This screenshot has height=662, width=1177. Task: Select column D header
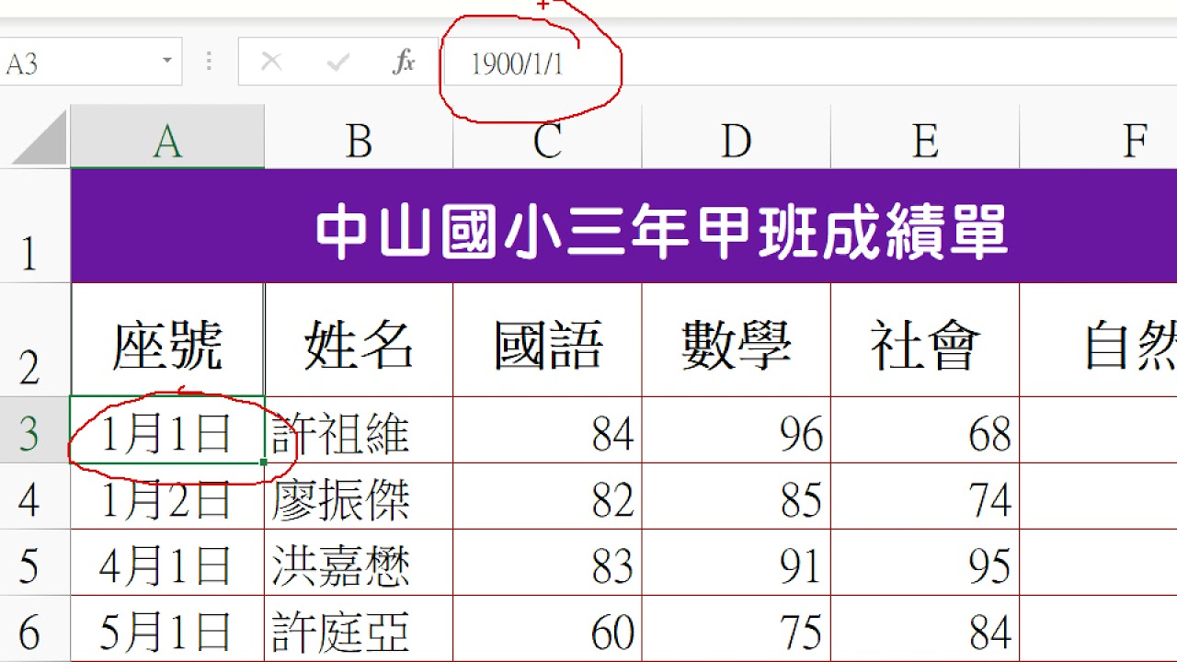click(x=737, y=139)
